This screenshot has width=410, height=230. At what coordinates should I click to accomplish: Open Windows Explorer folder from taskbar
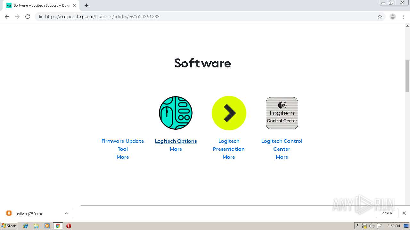tap(36, 226)
